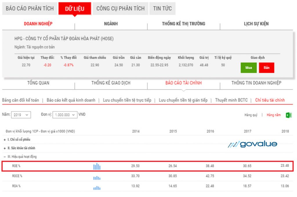Open the Năm 2019 year dropdown

[x=21, y=115]
